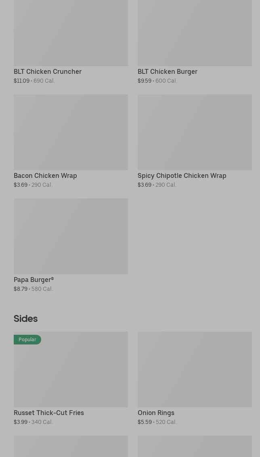Click the $3.99 Russet Fries price line
The image size is (260, 457).
click(33, 422)
